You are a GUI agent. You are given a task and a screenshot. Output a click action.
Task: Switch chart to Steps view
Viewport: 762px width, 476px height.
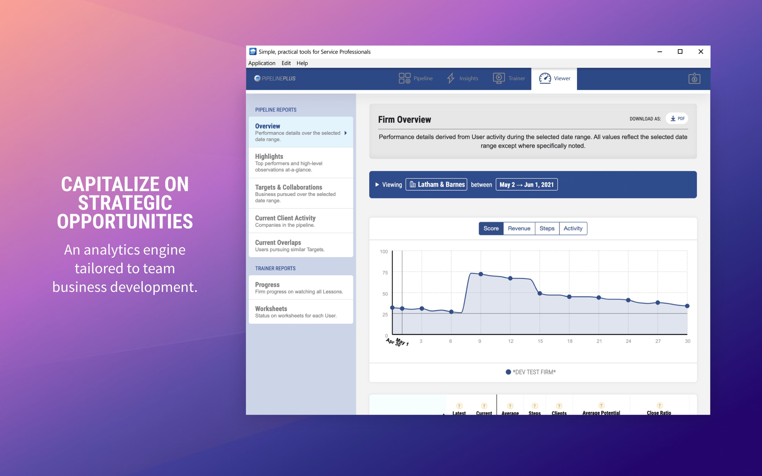(x=547, y=229)
